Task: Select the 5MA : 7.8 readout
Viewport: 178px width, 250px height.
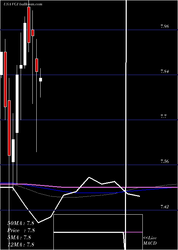Action: pos(19,237)
